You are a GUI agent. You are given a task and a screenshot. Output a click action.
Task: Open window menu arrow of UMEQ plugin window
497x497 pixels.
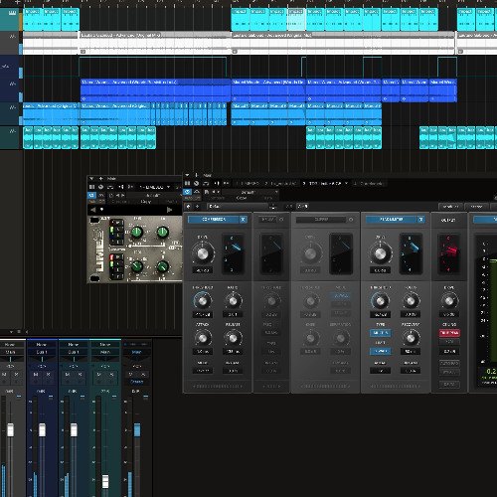(91, 179)
